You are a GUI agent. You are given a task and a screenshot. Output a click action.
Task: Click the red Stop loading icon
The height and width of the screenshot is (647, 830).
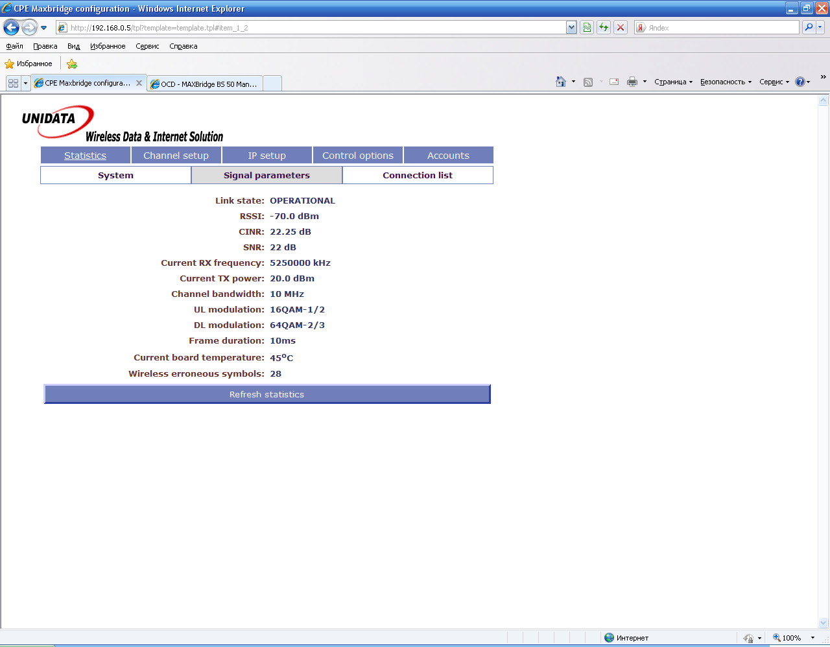click(x=621, y=28)
